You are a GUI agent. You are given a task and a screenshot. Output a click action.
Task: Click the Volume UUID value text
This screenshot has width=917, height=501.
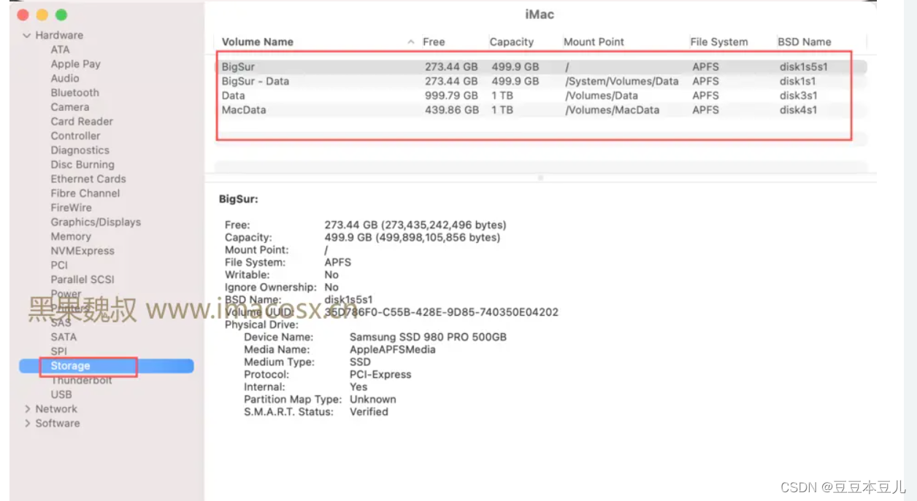tap(442, 312)
